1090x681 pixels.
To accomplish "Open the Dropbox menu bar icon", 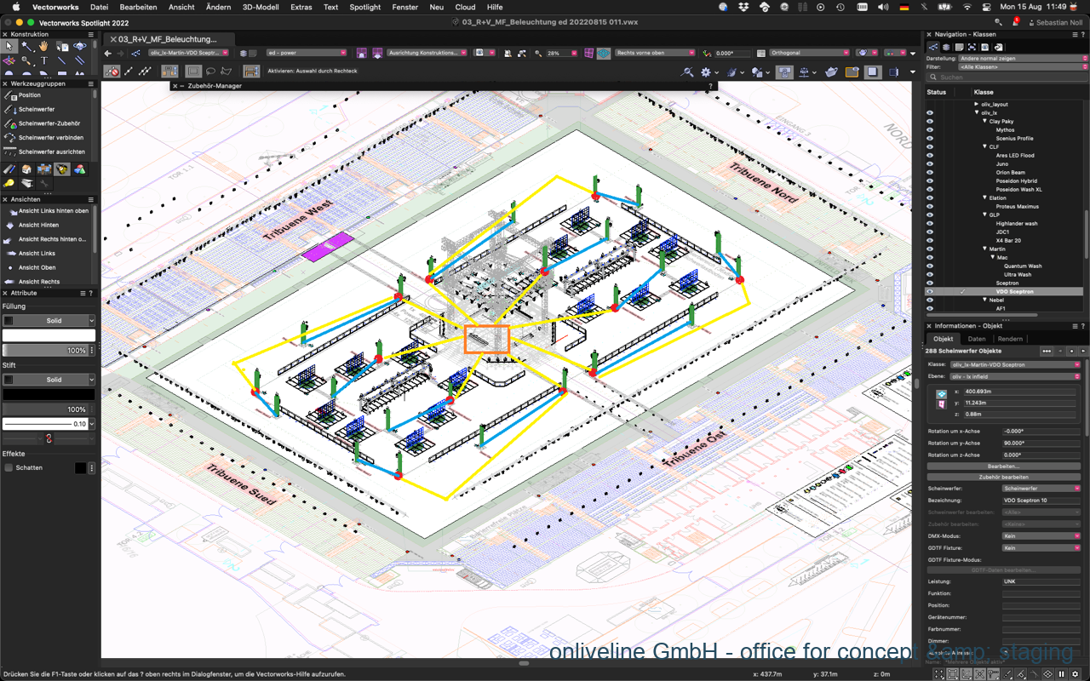I will pyautogui.click(x=743, y=7).
